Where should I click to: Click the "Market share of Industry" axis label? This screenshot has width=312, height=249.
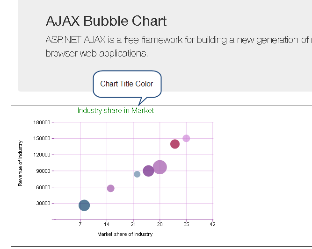[x=125, y=234]
